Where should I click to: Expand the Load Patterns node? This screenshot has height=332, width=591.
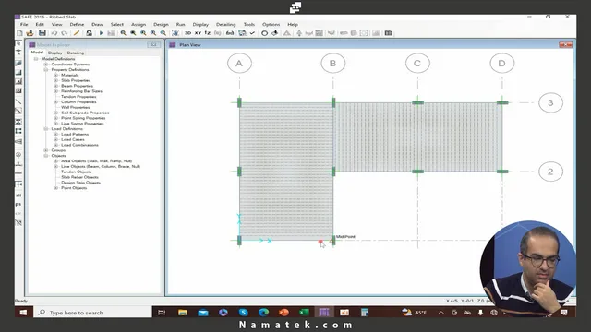(55, 135)
